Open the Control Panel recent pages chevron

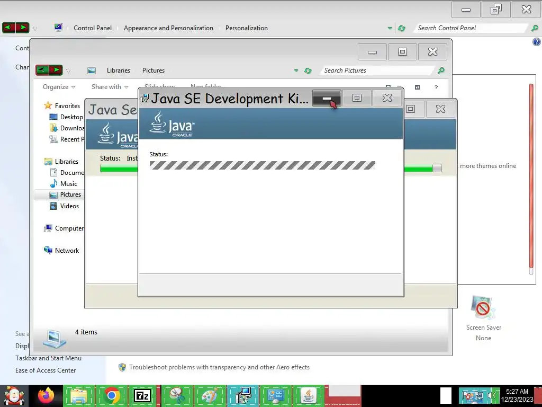(x=35, y=29)
